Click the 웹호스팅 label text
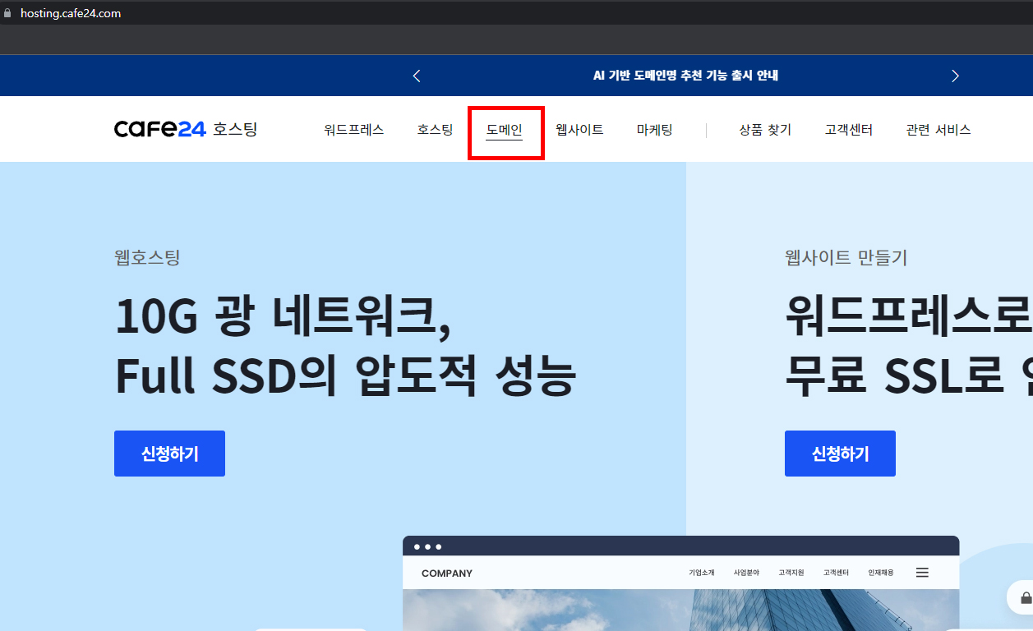Image resolution: width=1033 pixels, height=631 pixels. [147, 258]
